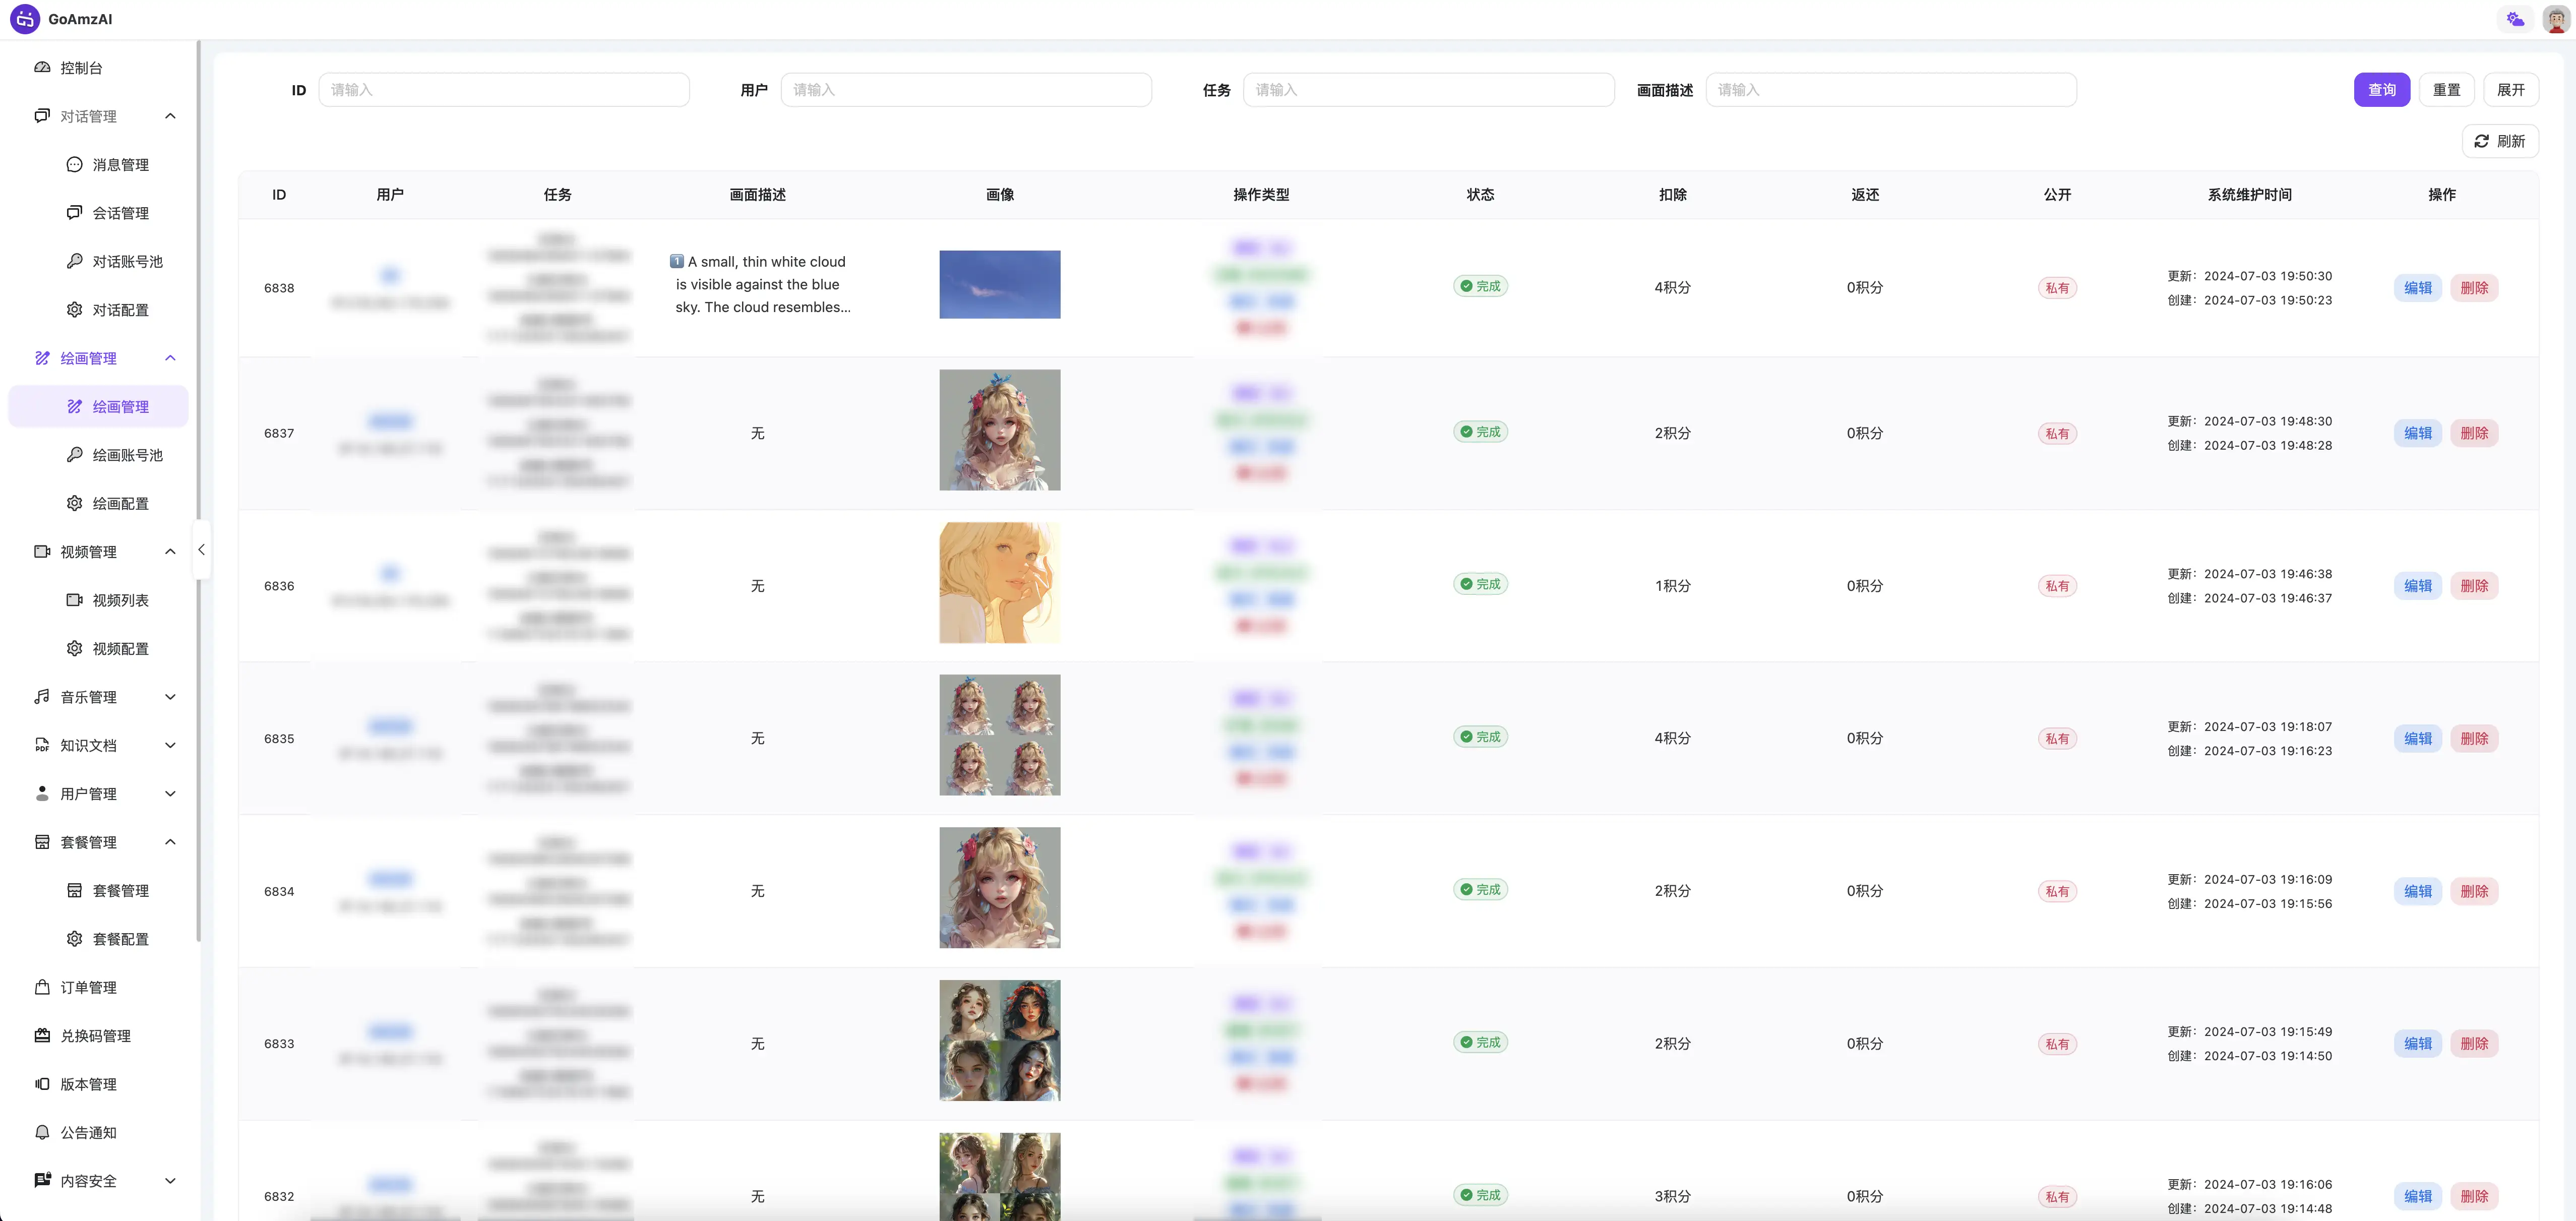Screen dimensions: 2576x1221
Task: Click 编辑 for row 6835
Action: [2418, 739]
